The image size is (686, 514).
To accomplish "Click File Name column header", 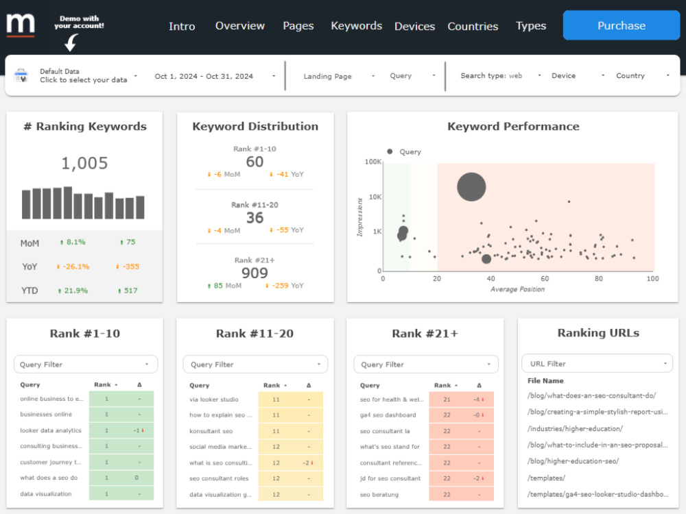I will (x=545, y=380).
